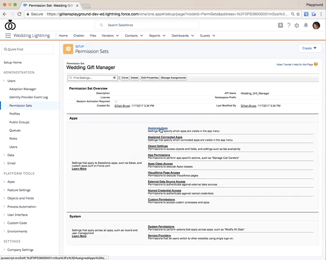Go to the Home tab
The width and height of the screenshot is (326, 260).
click(x=63, y=36)
